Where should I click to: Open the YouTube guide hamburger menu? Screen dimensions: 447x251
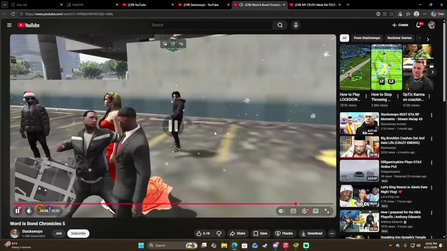(x=9, y=25)
